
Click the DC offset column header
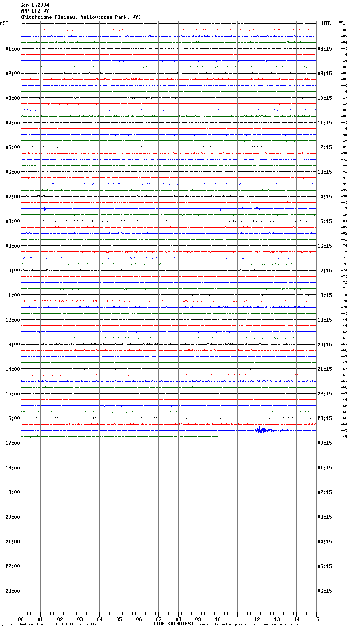341,22
